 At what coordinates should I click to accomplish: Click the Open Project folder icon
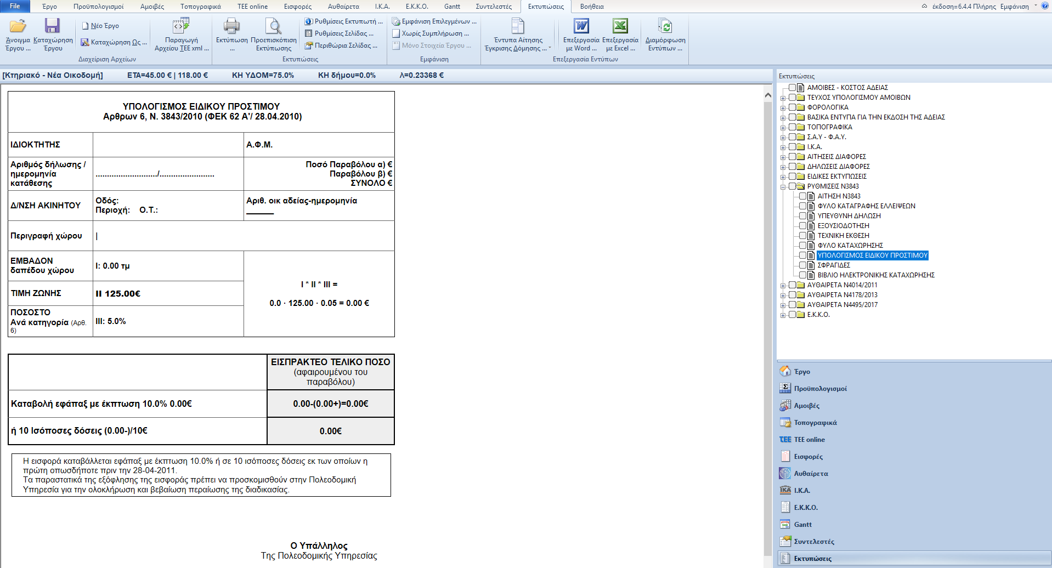click(18, 26)
